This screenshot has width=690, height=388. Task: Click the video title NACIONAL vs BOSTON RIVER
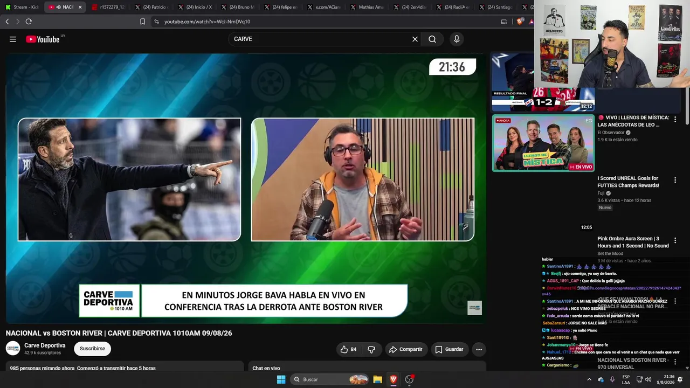point(119,333)
